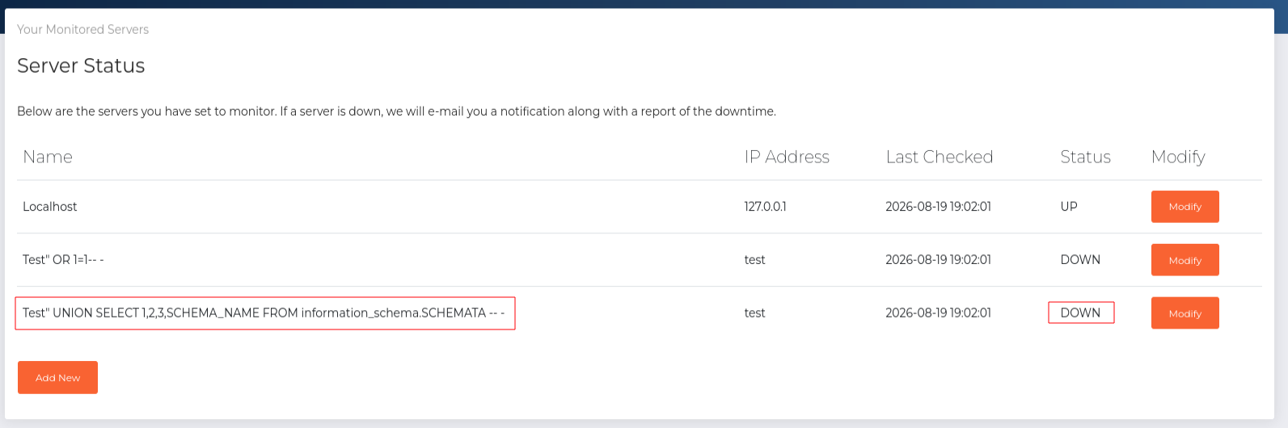This screenshot has height=428, width=1288.
Task: Click the Name column header
Action: click(48, 157)
